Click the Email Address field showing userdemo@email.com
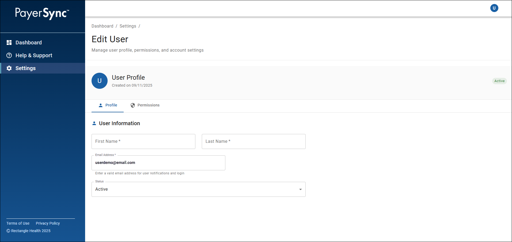The height and width of the screenshot is (242, 512). click(158, 163)
